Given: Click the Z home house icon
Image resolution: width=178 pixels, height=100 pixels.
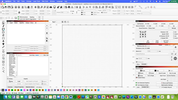Looking at the screenshot, I should pyautogui.click(x=175, y=47).
